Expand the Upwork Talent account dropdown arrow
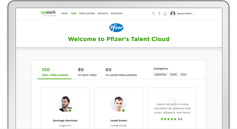The width and height of the screenshot is (237, 129). click(x=196, y=14)
